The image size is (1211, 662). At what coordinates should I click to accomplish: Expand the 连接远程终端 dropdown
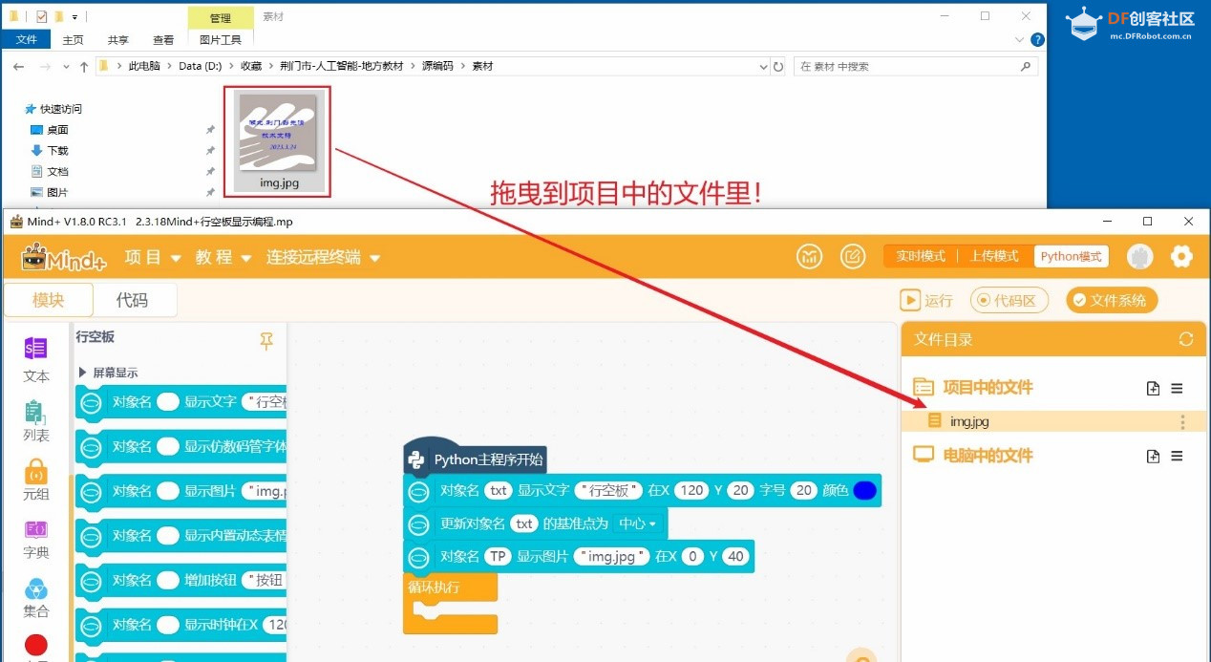[324, 258]
